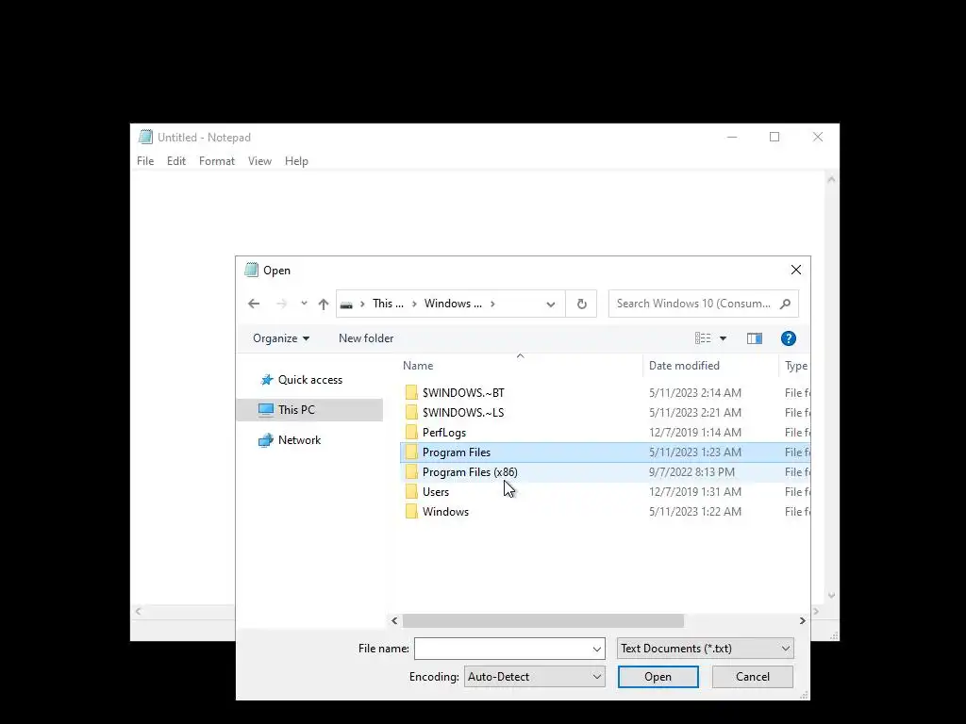
Task: Click the magnifier search icon
Action: 785,304
